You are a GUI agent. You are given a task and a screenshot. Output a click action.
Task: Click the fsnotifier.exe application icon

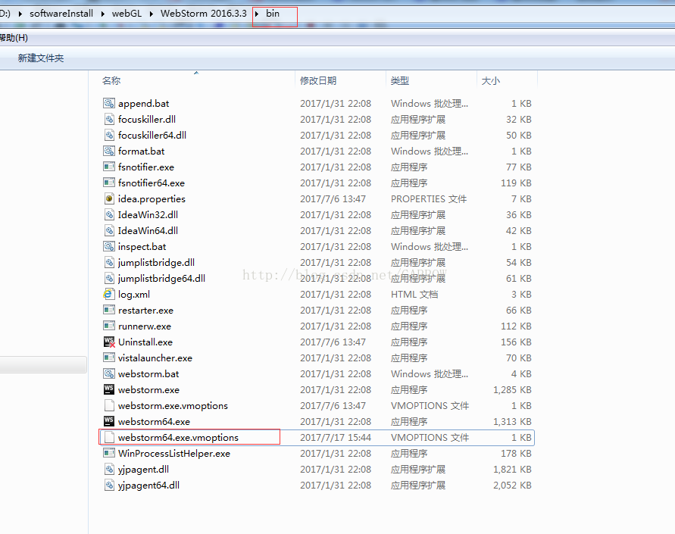(x=109, y=167)
